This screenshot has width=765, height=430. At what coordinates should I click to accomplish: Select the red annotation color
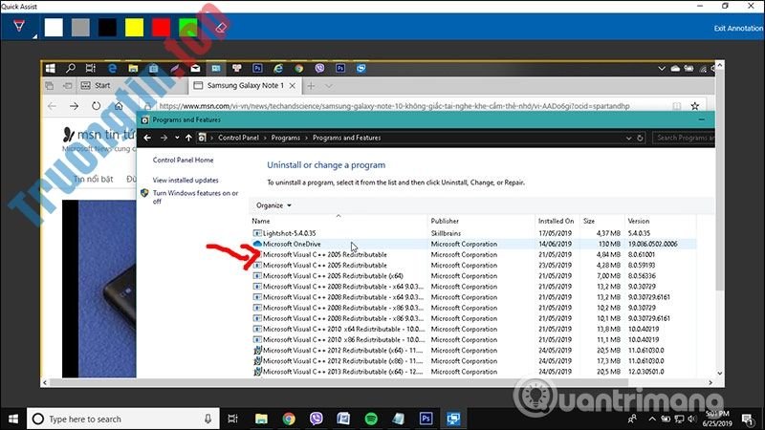click(162, 28)
